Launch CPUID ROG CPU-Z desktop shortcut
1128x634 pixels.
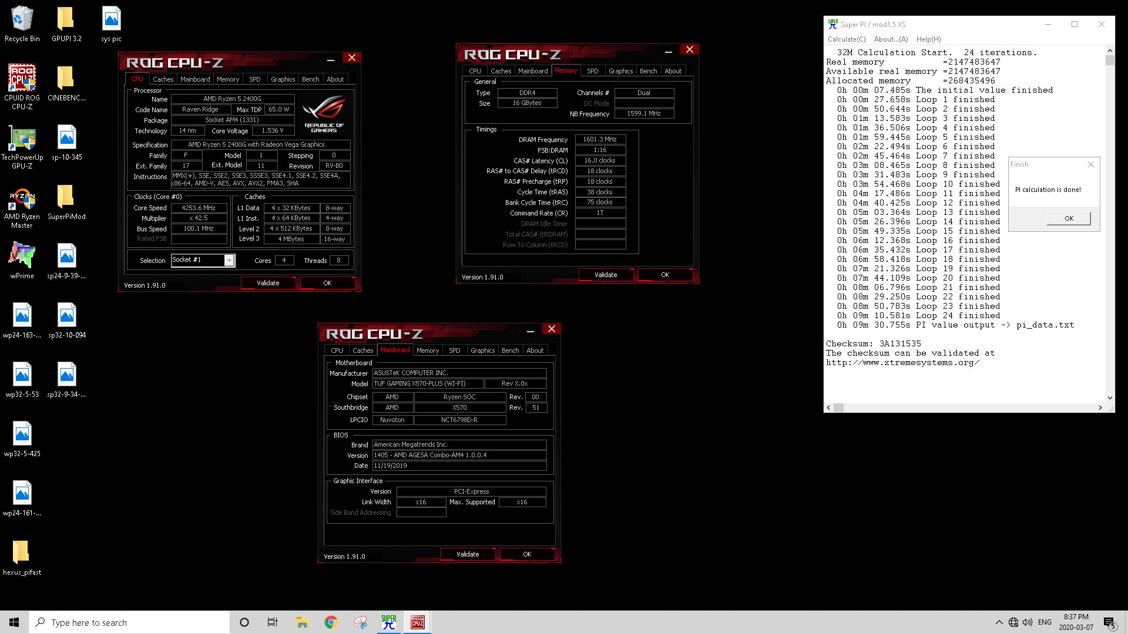click(22, 87)
